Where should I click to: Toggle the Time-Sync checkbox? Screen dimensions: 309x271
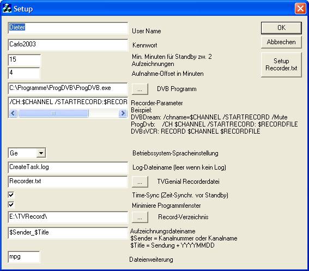[11, 195]
